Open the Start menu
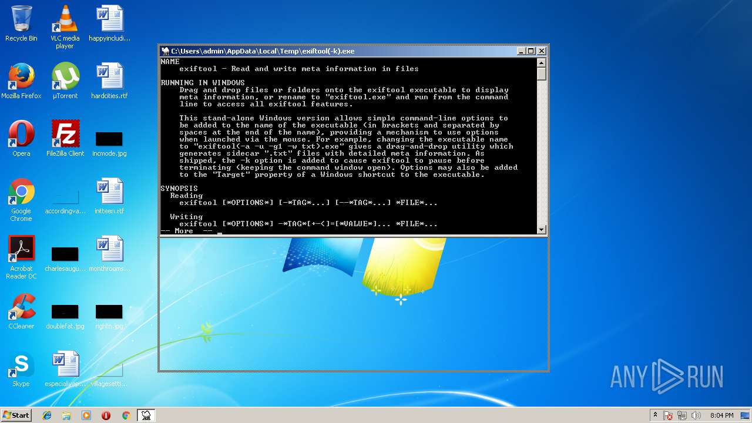Viewport: 752px width, 423px height. pyautogui.click(x=16, y=415)
